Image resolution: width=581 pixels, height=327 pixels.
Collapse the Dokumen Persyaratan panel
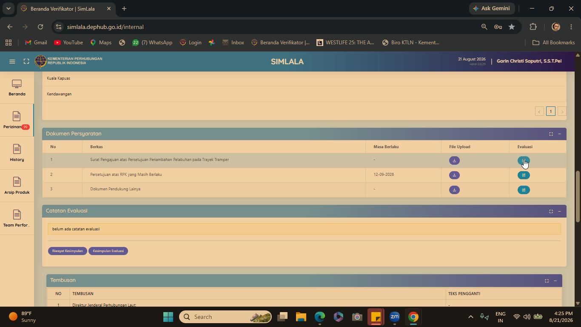point(559,134)
